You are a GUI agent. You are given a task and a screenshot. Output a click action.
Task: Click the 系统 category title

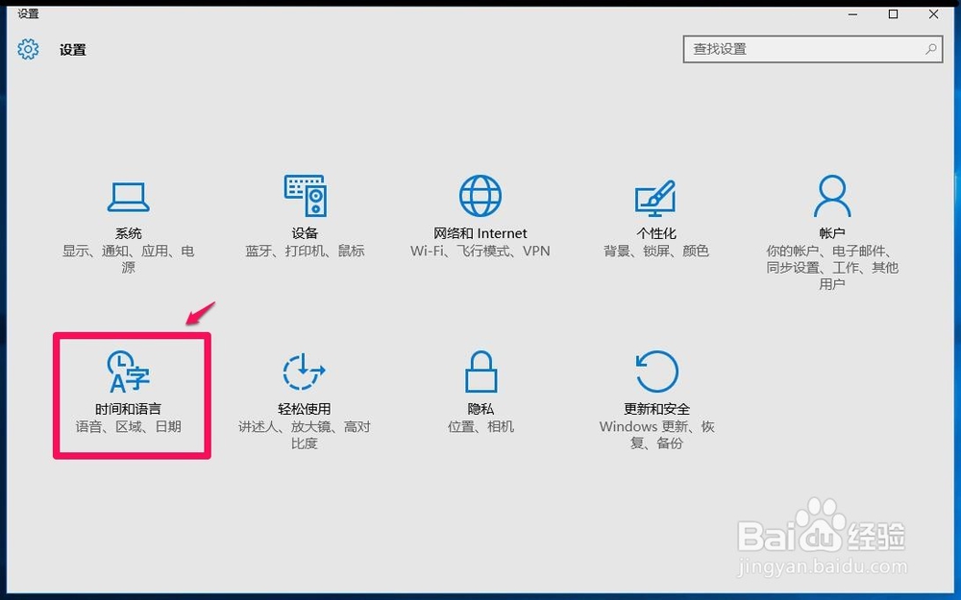[128, 233]
